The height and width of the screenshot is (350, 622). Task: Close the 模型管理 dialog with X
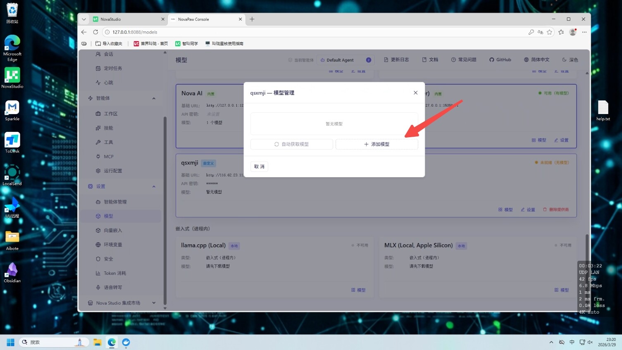pos(415,93)
